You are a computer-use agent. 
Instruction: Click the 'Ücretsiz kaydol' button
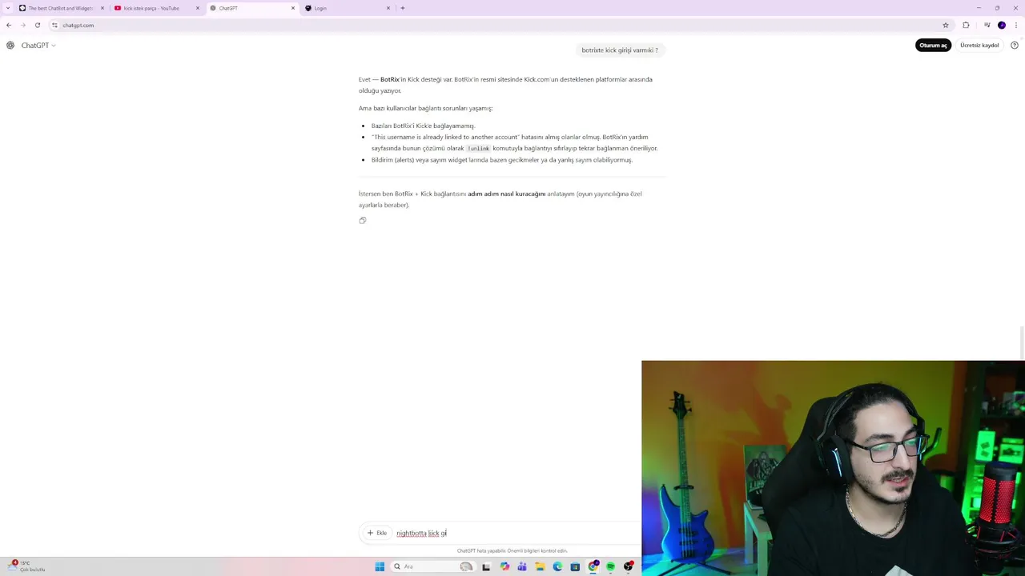click(x=979, y=46)
